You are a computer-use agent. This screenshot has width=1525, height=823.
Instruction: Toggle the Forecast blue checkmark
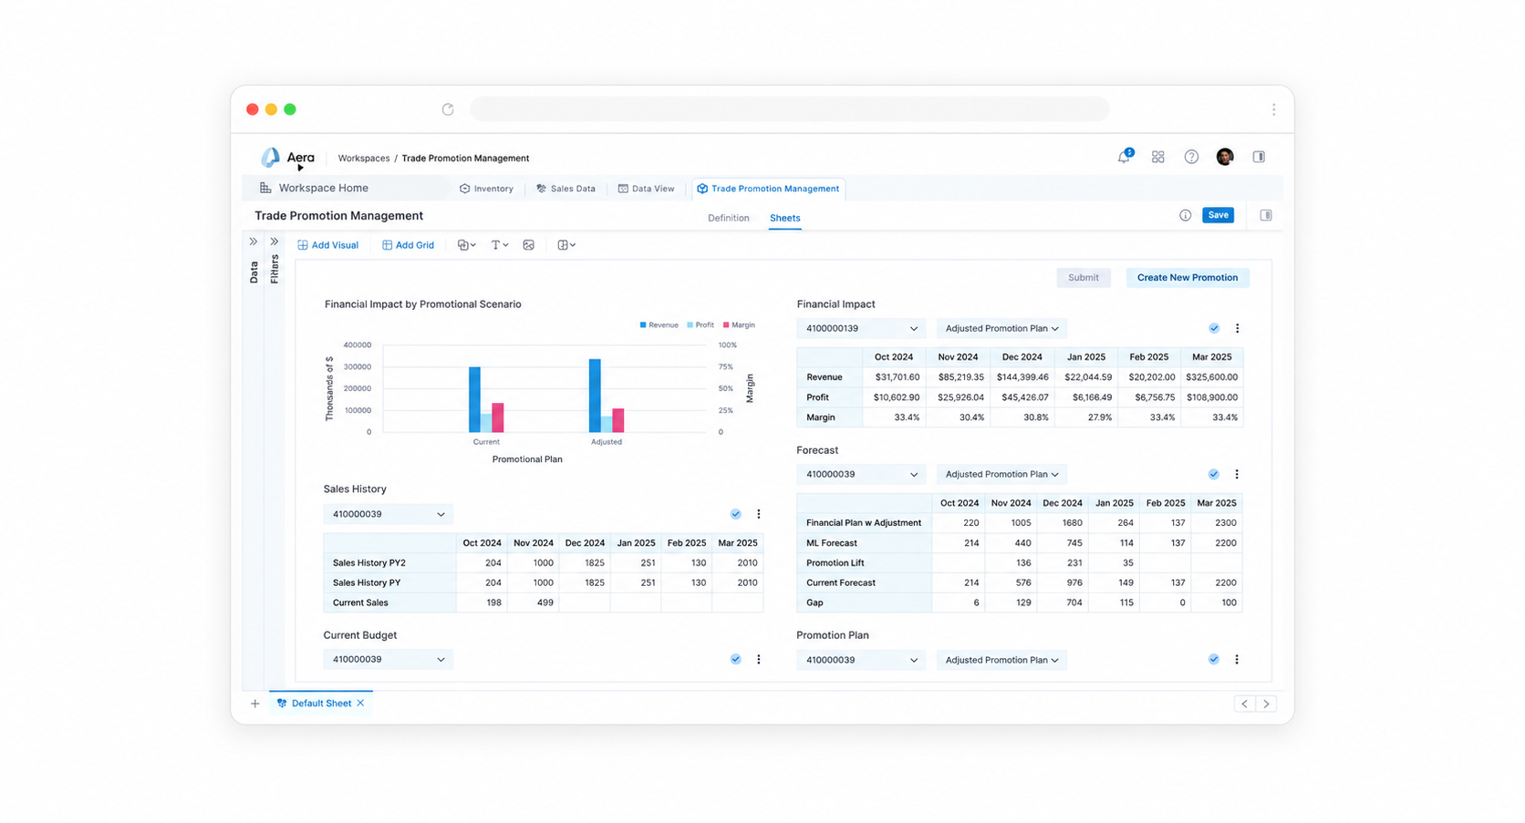tap(1213, 474)
